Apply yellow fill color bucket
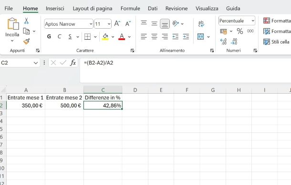The height and width of the screenshot is (185, 291). point(105,37)
